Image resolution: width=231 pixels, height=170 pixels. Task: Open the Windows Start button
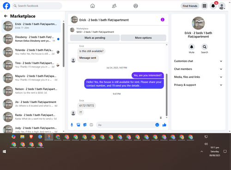click(x=4, y=152)
